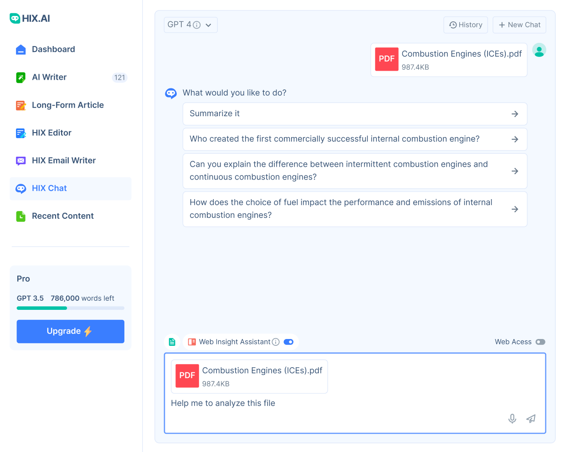The height and width of the screenshot is (452, 565).
Task: Select the intermittent vs continuous combustion question
Action: tap(355, 171)
